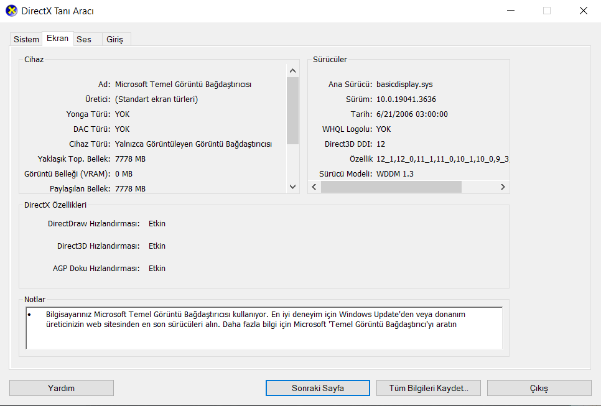Click inside the Notlar text box
Screen dimensions: 601x406
264,328
